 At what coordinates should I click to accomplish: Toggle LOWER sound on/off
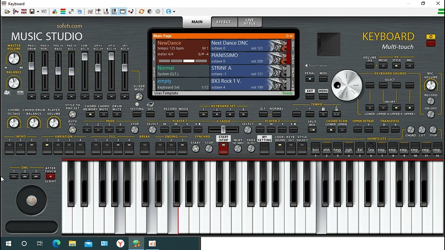370,108
